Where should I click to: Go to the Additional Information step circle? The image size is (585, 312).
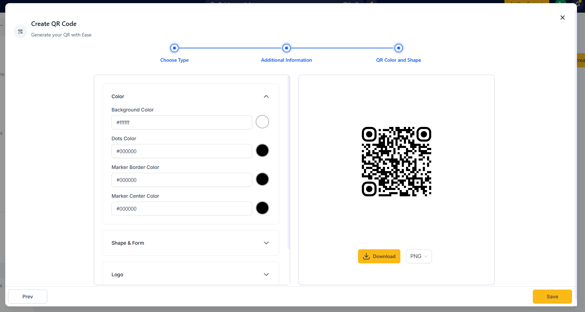click(287, 48)
